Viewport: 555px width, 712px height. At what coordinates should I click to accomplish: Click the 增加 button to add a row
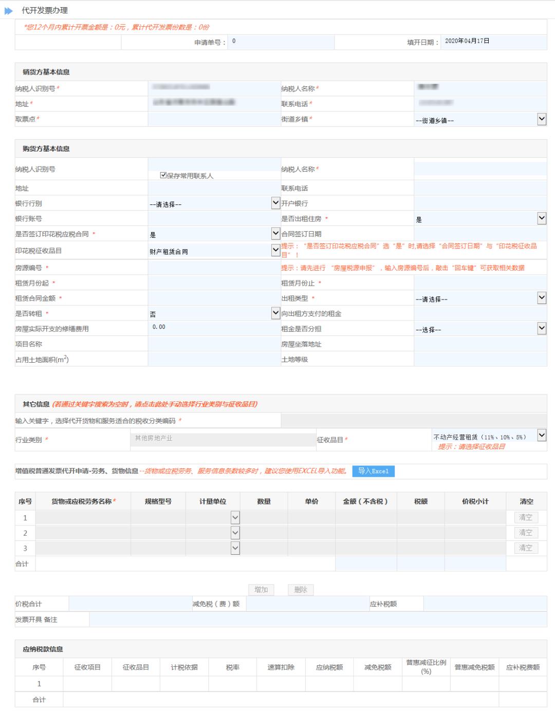262,590
